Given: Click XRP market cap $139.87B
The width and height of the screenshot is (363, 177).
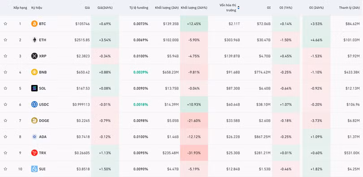Looking at the screenshot, I should [x=232, y=56].
